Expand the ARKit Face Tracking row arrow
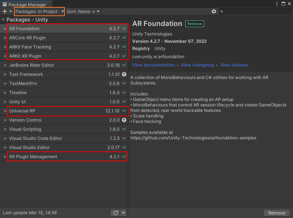293x218 pixels. (5, 47)
